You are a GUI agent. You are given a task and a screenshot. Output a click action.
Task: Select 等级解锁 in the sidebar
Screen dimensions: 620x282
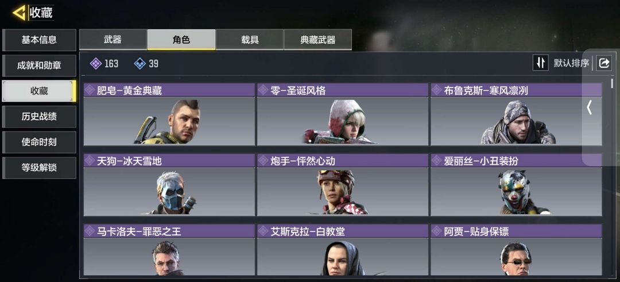(x=39, y=167)
